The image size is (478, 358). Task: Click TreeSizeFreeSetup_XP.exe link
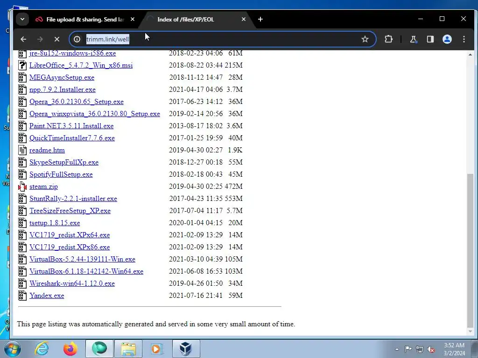coord(70,211)
